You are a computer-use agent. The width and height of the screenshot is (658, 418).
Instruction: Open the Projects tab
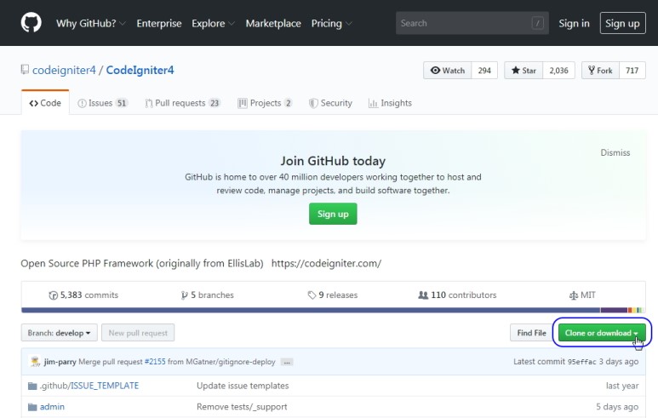[265, 103]
